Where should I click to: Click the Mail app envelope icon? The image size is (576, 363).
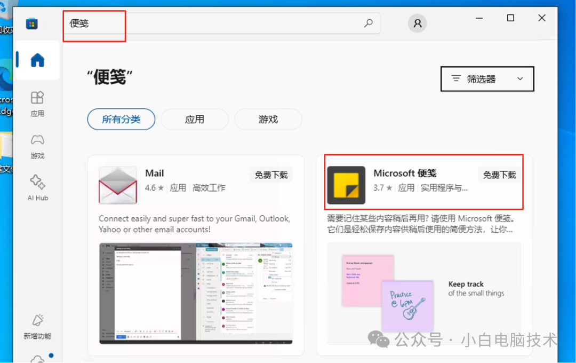(117, 185)
